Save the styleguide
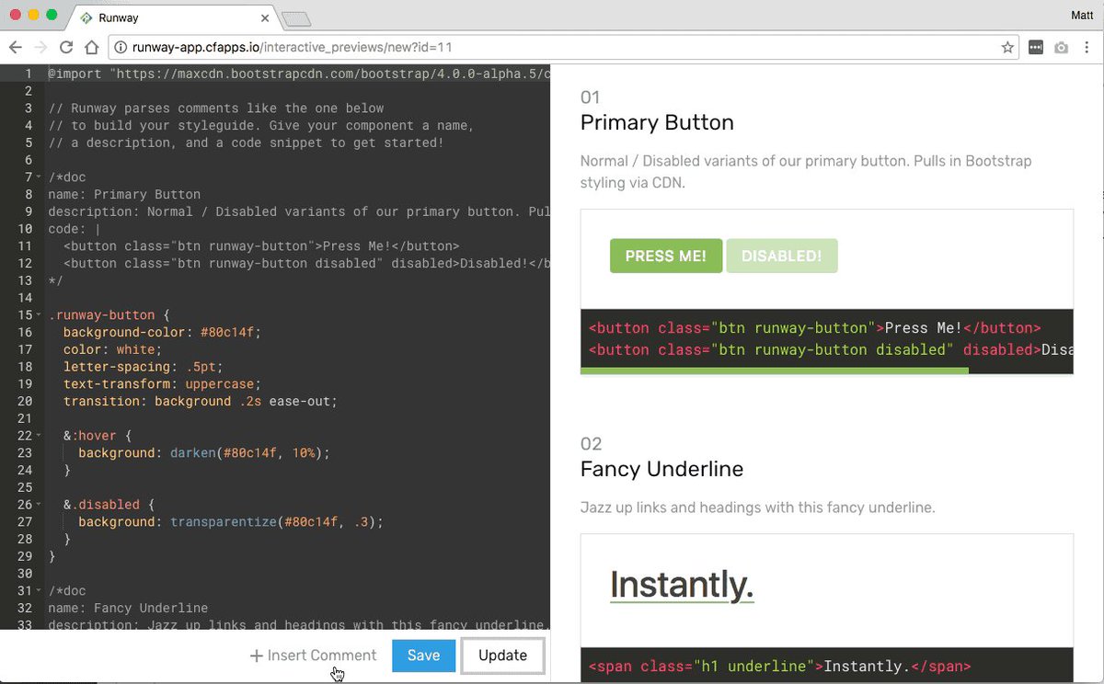Image resolution: width=1104 pixels, height=684 pixels. coord(423,655)
